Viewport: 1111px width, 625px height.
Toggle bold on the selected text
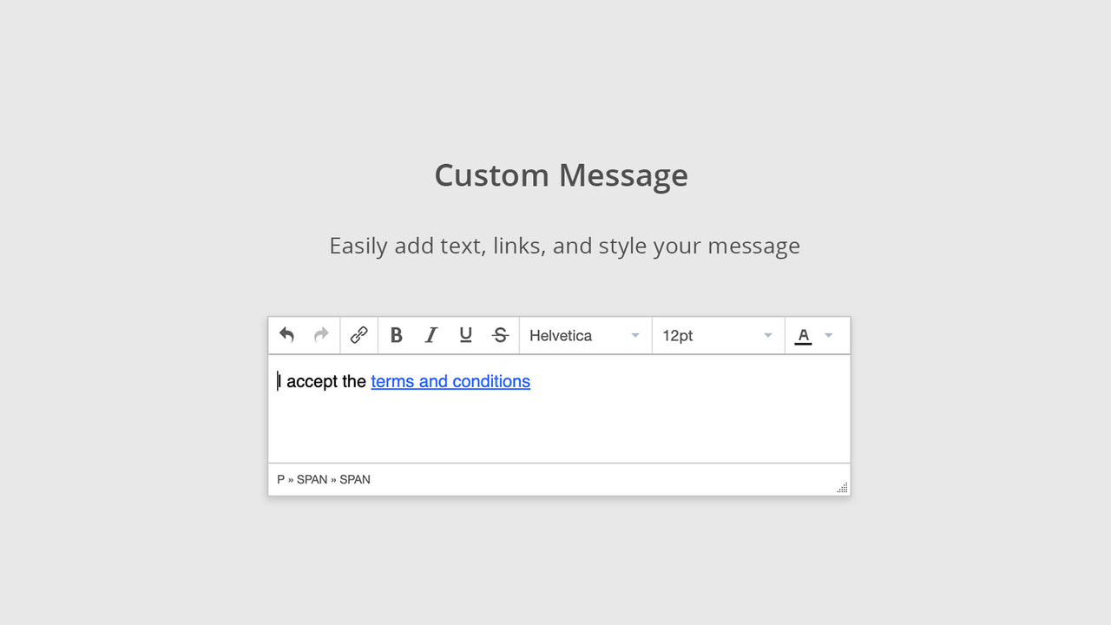(397, 335)
